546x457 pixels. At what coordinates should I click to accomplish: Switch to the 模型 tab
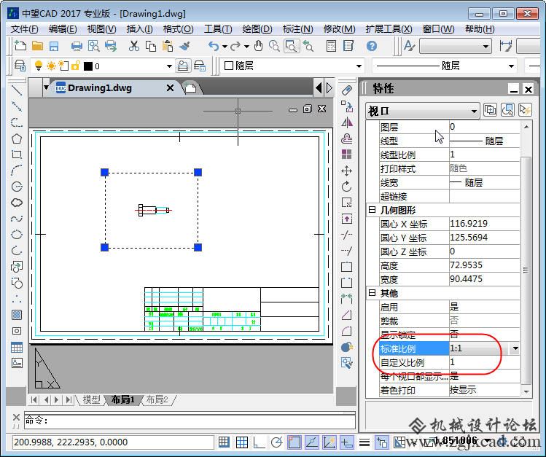click(92, 399)
